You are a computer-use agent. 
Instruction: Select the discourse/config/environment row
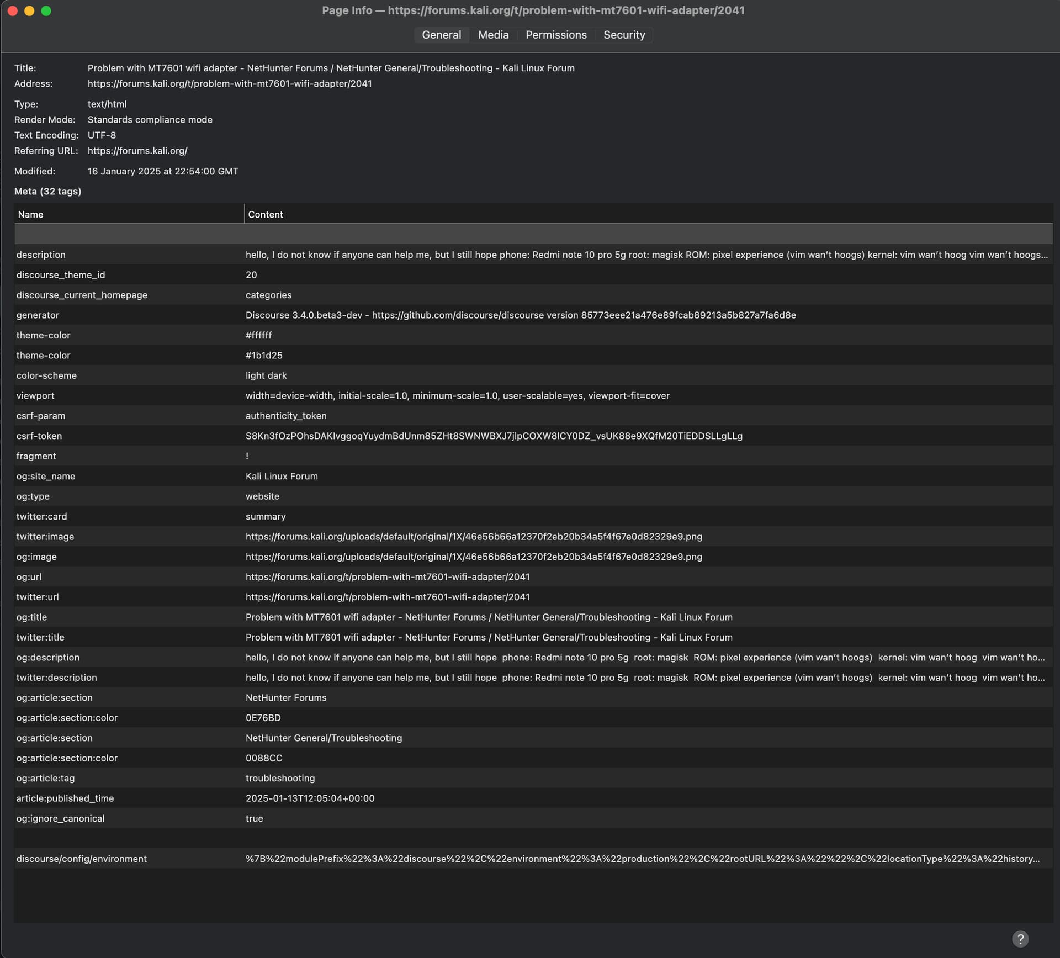coord(533,859)
